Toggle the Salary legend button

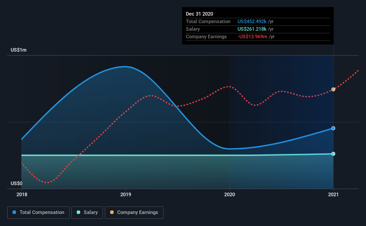[x=87, y=213]
